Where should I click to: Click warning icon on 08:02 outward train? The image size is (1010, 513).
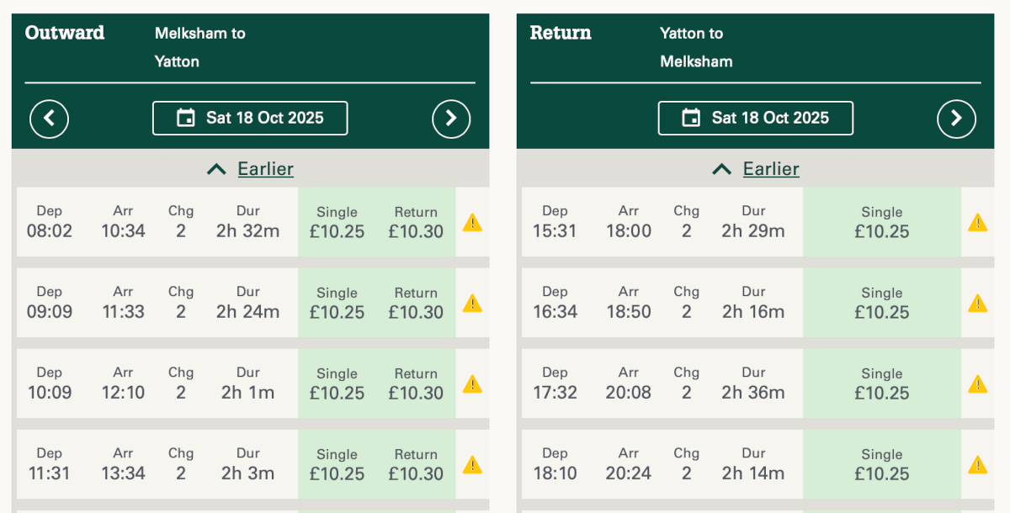point(472,223)
